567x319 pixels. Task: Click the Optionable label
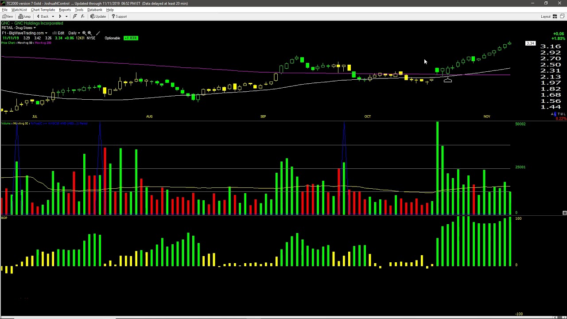pos(113,38)
